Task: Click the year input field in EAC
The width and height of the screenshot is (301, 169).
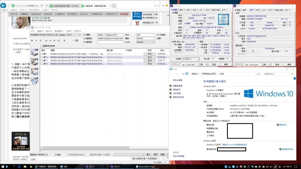Action: tap(145, 35)
